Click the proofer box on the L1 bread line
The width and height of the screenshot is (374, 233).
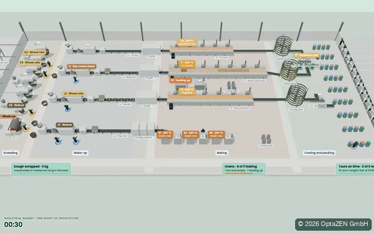click(149, 70)
